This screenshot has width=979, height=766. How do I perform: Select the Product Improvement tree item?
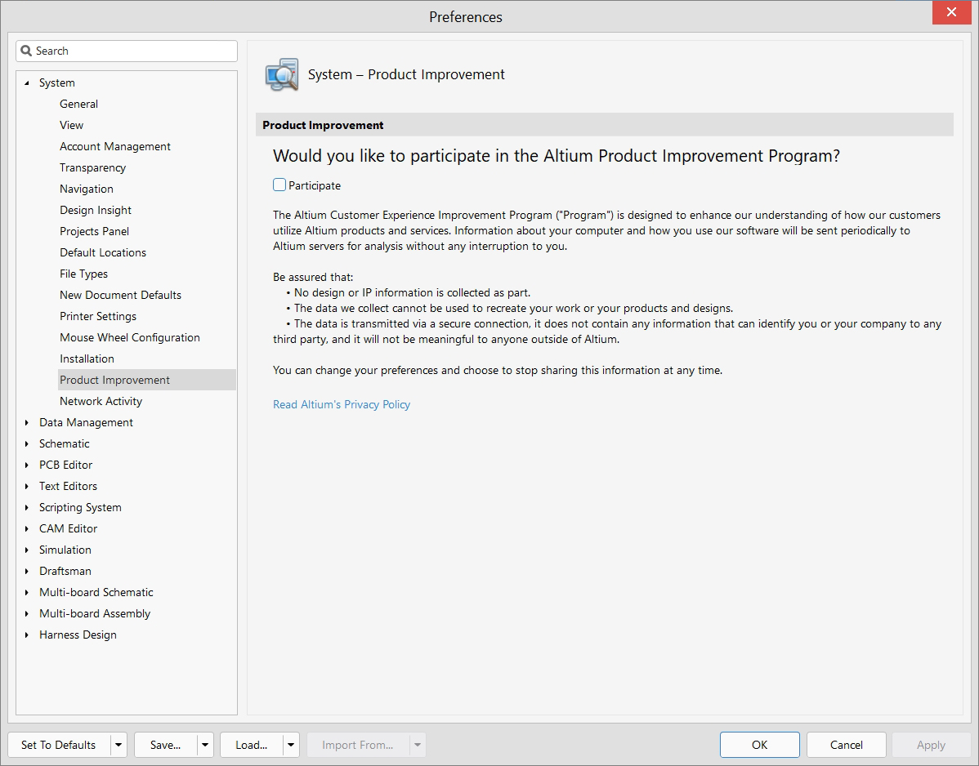pyautogui.click(x=147, y=380)
